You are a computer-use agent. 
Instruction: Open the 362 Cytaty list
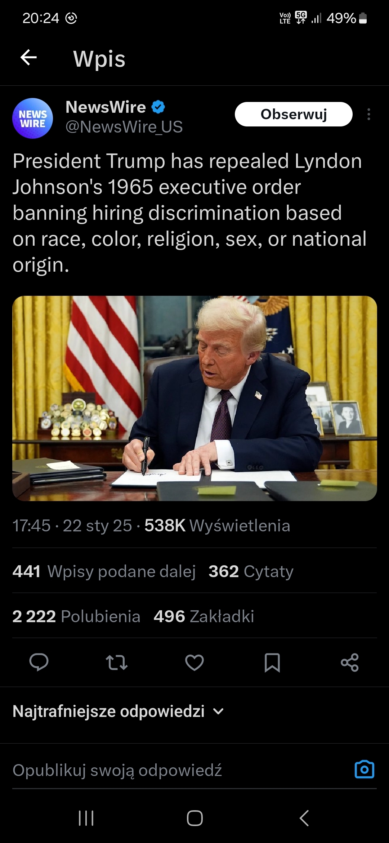point(251,571)
